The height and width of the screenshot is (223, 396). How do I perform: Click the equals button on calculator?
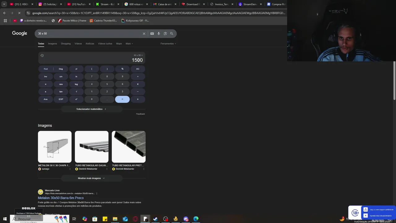[x=122, y=99]
